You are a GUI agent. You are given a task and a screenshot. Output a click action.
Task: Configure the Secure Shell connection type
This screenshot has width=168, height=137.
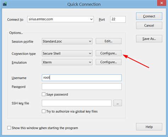[x=108, y=53]
